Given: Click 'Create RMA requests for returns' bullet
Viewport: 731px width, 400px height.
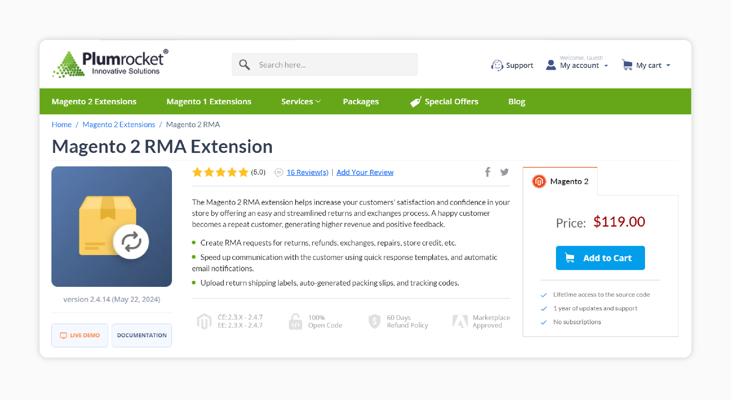Looking at the screenshot, I should click(x=328, y=243).
